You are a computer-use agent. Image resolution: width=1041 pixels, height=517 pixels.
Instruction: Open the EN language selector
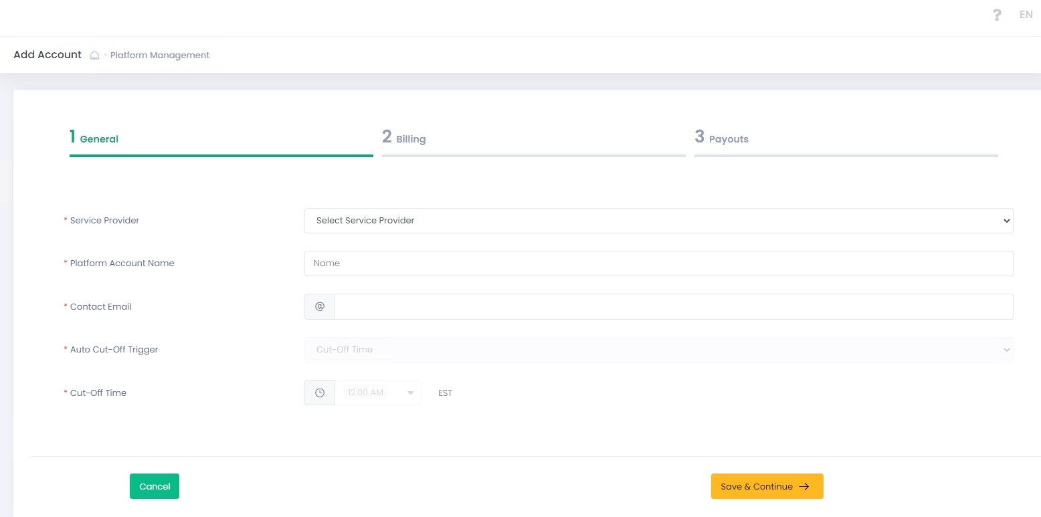[1026, 15]
